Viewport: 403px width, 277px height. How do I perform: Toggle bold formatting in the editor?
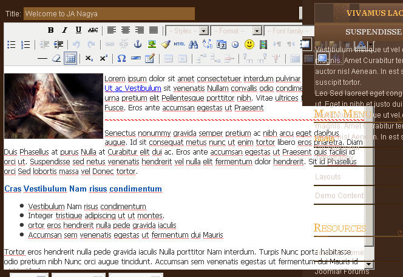(51, 30)
